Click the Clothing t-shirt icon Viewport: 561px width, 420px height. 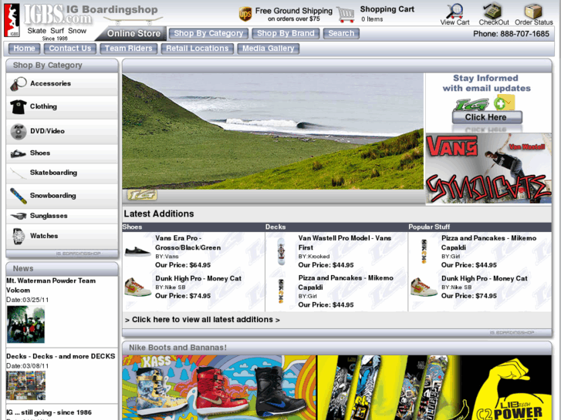(x=19, y=107)
